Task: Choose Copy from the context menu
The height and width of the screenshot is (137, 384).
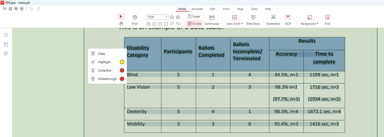Action: [x=101, y=54]
